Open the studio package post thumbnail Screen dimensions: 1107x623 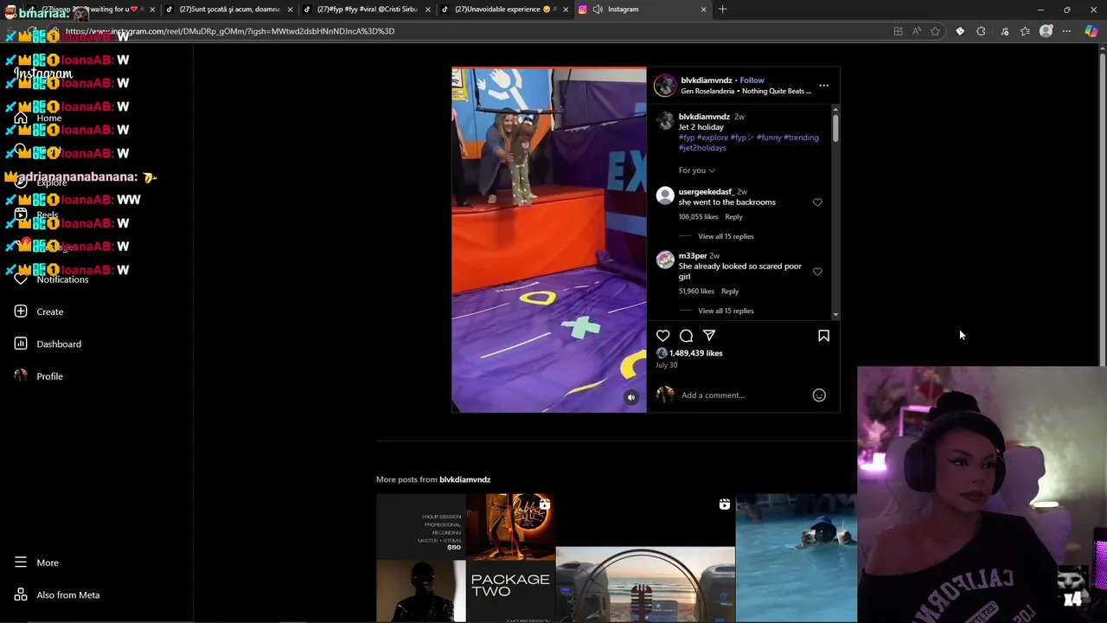(465, 558)
